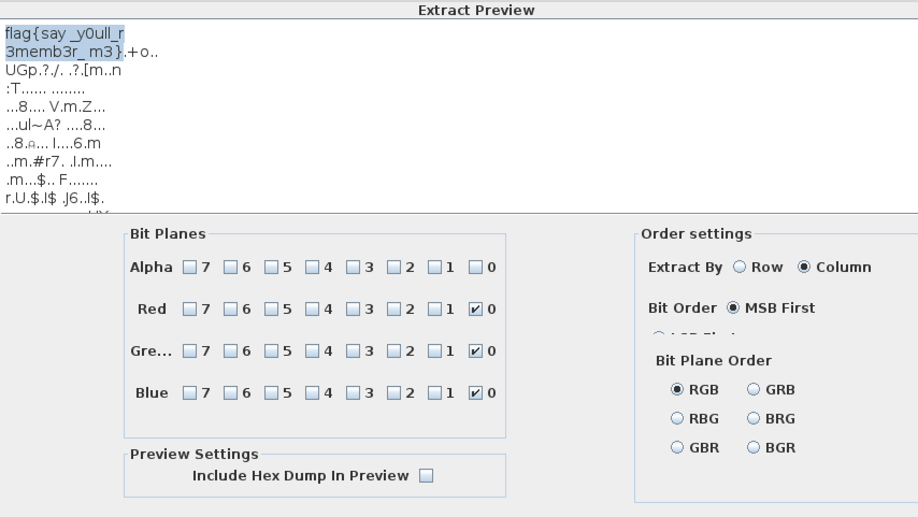Enable Alpha bit plane 2 checkbox
The image size is (918, 517).
[x=394, y=267]
